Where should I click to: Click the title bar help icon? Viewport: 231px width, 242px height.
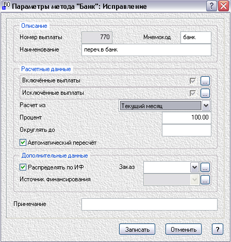(211, 6)
